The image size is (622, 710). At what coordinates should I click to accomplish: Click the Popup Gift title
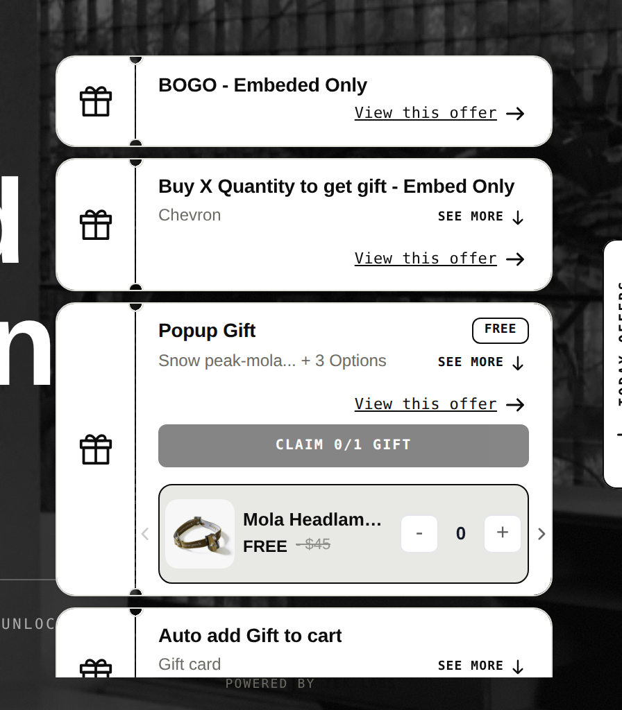click(207, 331)
